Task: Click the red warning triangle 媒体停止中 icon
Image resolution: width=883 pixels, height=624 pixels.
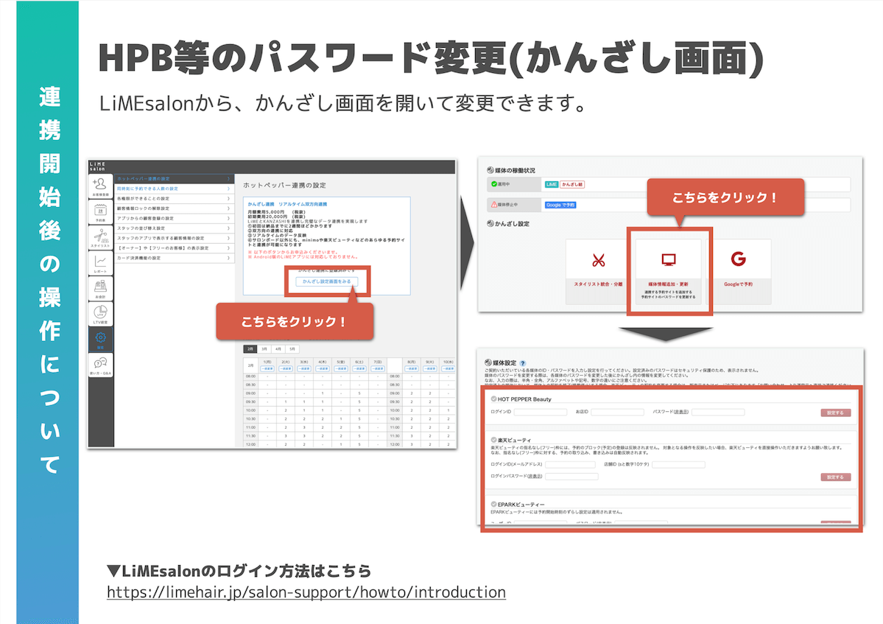Action: point(494,205)
